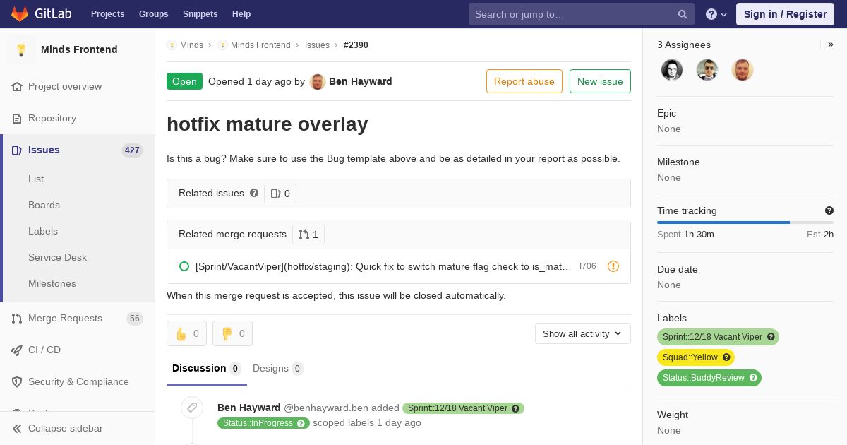Collapse the right sidebar chevrons
Screen dimensions: 847x445
pyautogui.click(x=831, y=44)
